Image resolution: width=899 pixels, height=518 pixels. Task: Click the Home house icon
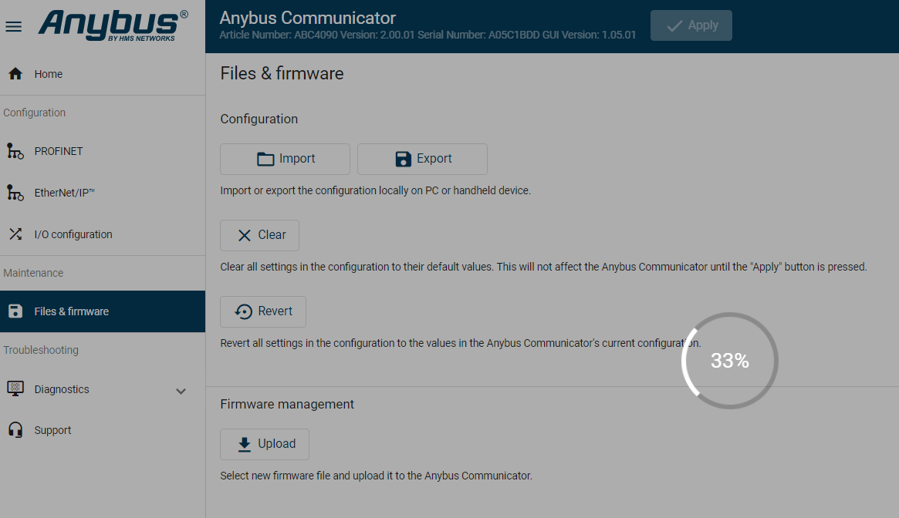[x=15, y=74]
